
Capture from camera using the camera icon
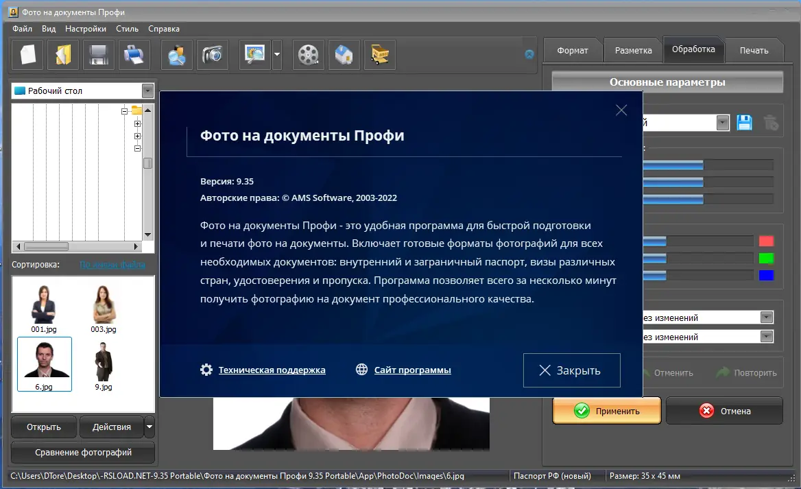pos(213,55)
